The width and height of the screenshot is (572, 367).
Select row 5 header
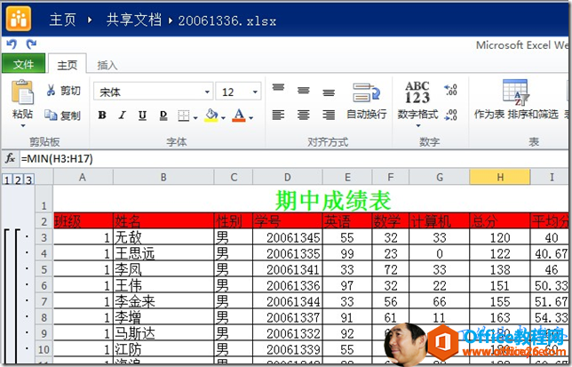coord(44,269)
